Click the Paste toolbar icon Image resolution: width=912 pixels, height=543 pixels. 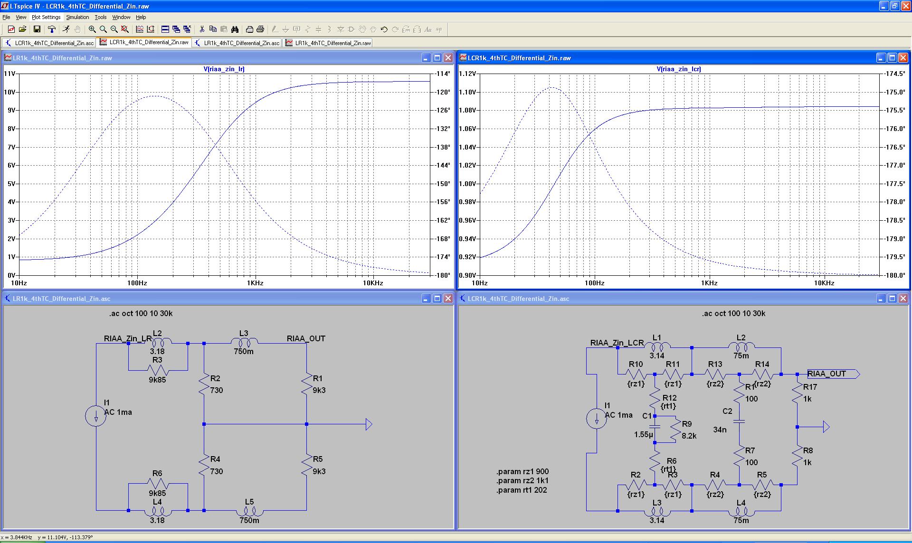[224, 29]
